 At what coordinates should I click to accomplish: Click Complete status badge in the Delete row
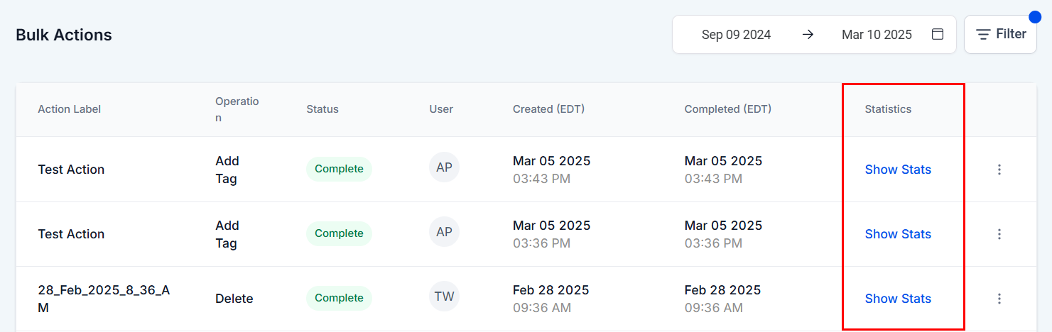[x=339, y=298]
